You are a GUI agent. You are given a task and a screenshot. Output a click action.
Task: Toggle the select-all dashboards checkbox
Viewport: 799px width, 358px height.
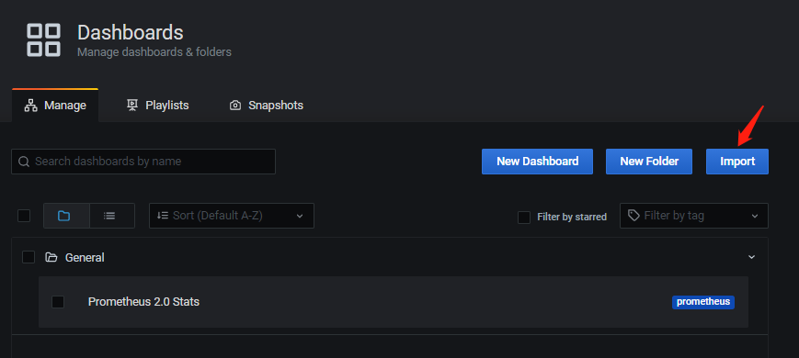24,216
